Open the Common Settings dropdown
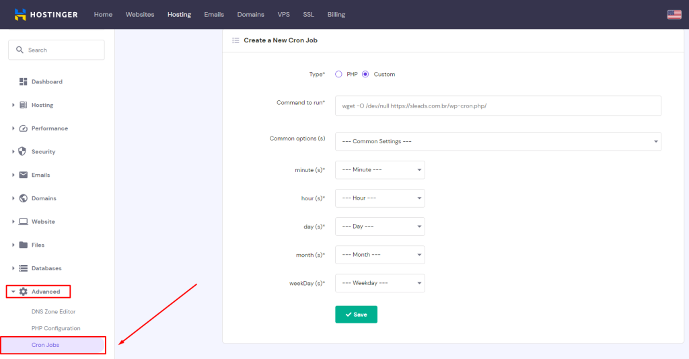Viewport: 689px width, 359px height. click(498, 142)
